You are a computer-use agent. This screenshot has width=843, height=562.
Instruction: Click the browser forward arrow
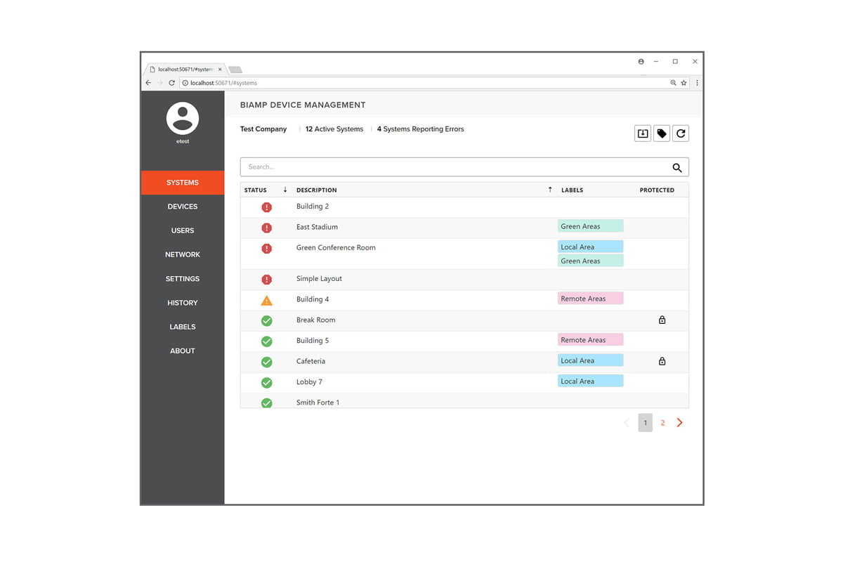[159, 83]
